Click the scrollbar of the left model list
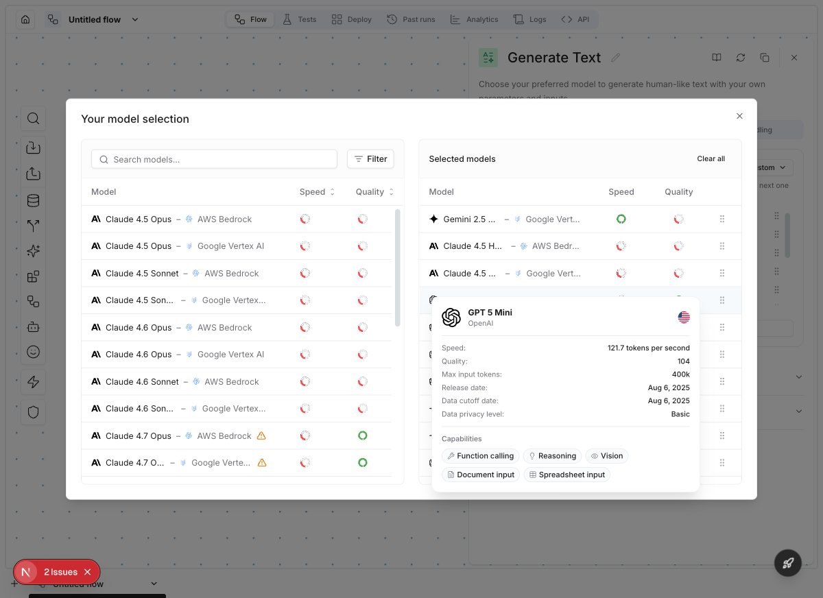This screenshot has height=598, width=823. [x=397, y=268]
